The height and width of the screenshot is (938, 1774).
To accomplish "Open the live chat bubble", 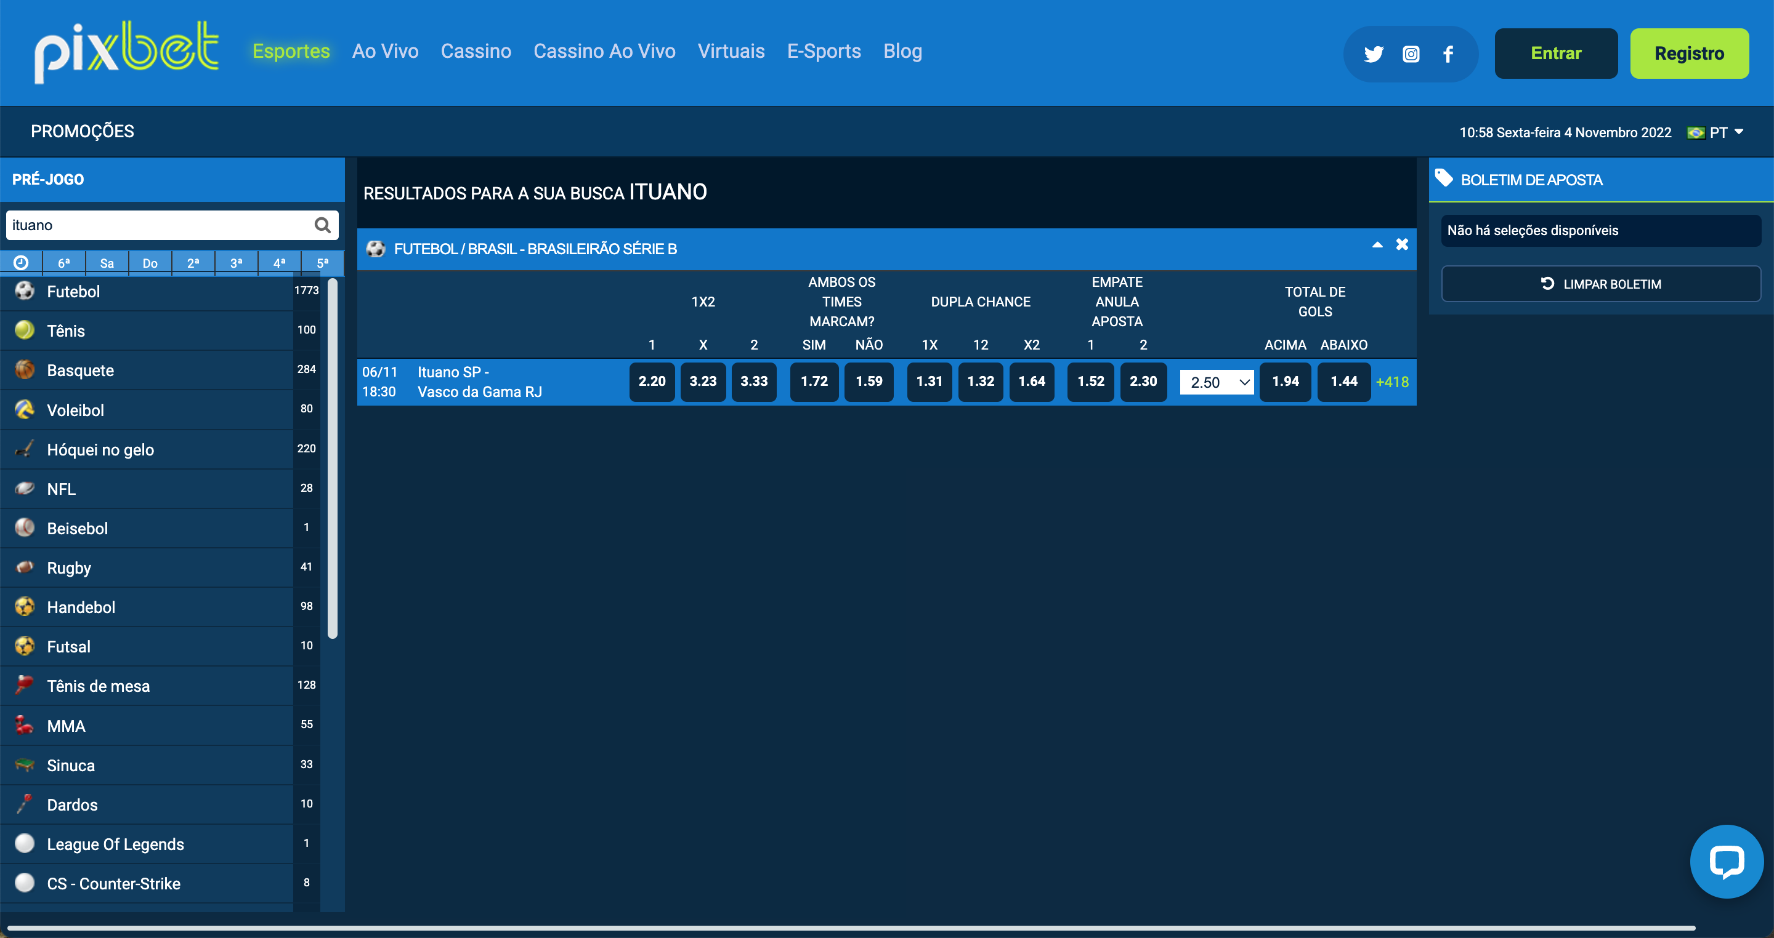I will click(x=1727, y=861).
